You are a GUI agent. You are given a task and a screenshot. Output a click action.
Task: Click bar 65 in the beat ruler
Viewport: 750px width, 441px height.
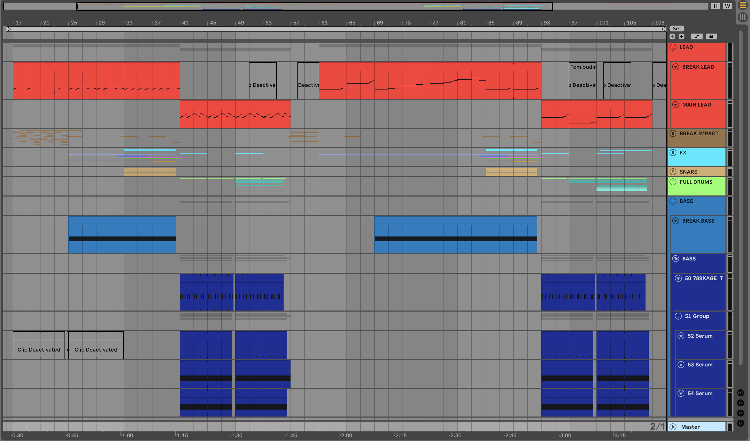point(352,23)
